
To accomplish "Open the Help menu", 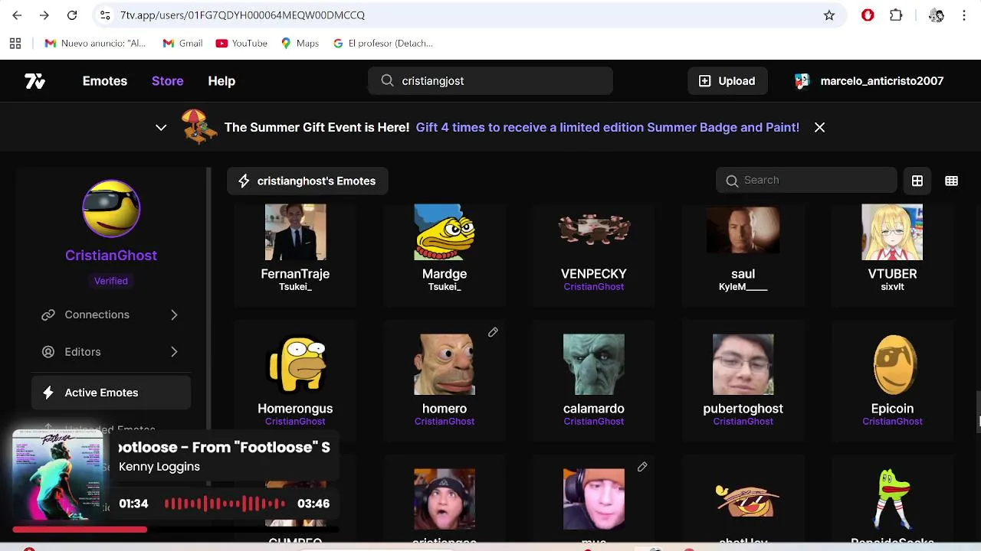I will (x=221, y=81).
